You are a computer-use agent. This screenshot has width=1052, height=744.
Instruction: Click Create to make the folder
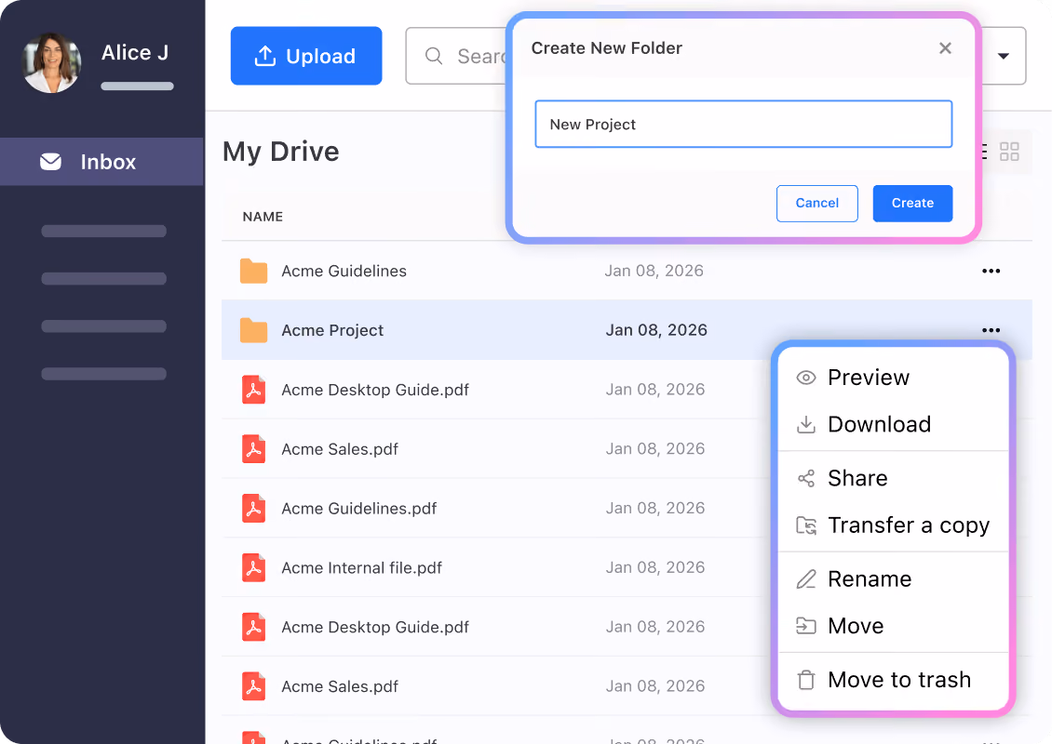point(912,203)
